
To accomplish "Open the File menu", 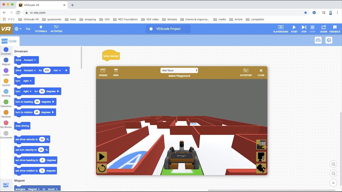I will click(28, 29).
